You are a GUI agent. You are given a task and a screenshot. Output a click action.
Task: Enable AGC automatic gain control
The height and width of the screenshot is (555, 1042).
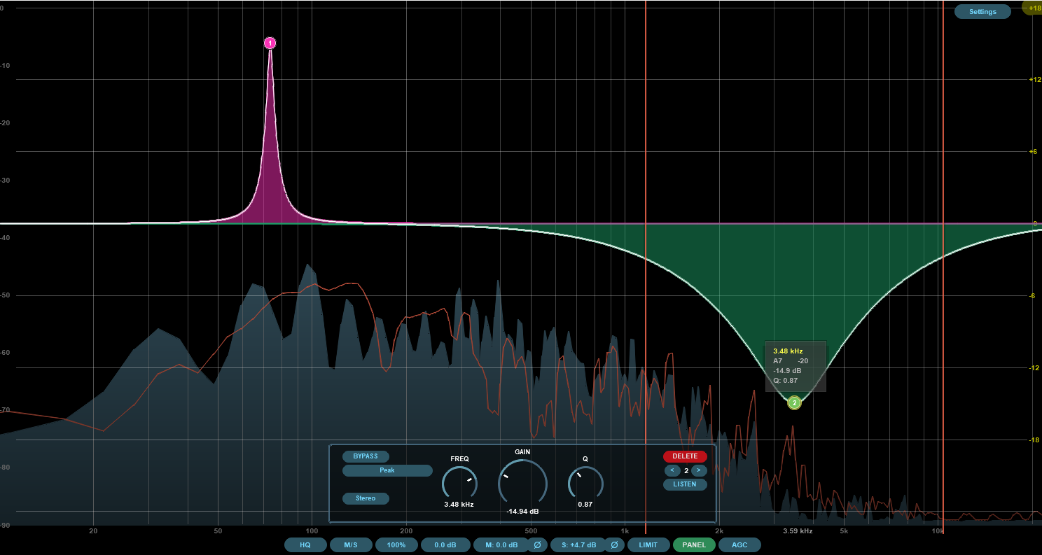739,545
